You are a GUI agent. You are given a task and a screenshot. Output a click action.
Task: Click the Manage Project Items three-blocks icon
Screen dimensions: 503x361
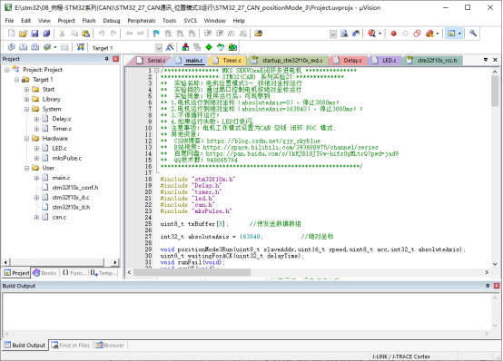(185, 47)
